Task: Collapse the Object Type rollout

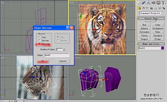Action: [151, 18]
